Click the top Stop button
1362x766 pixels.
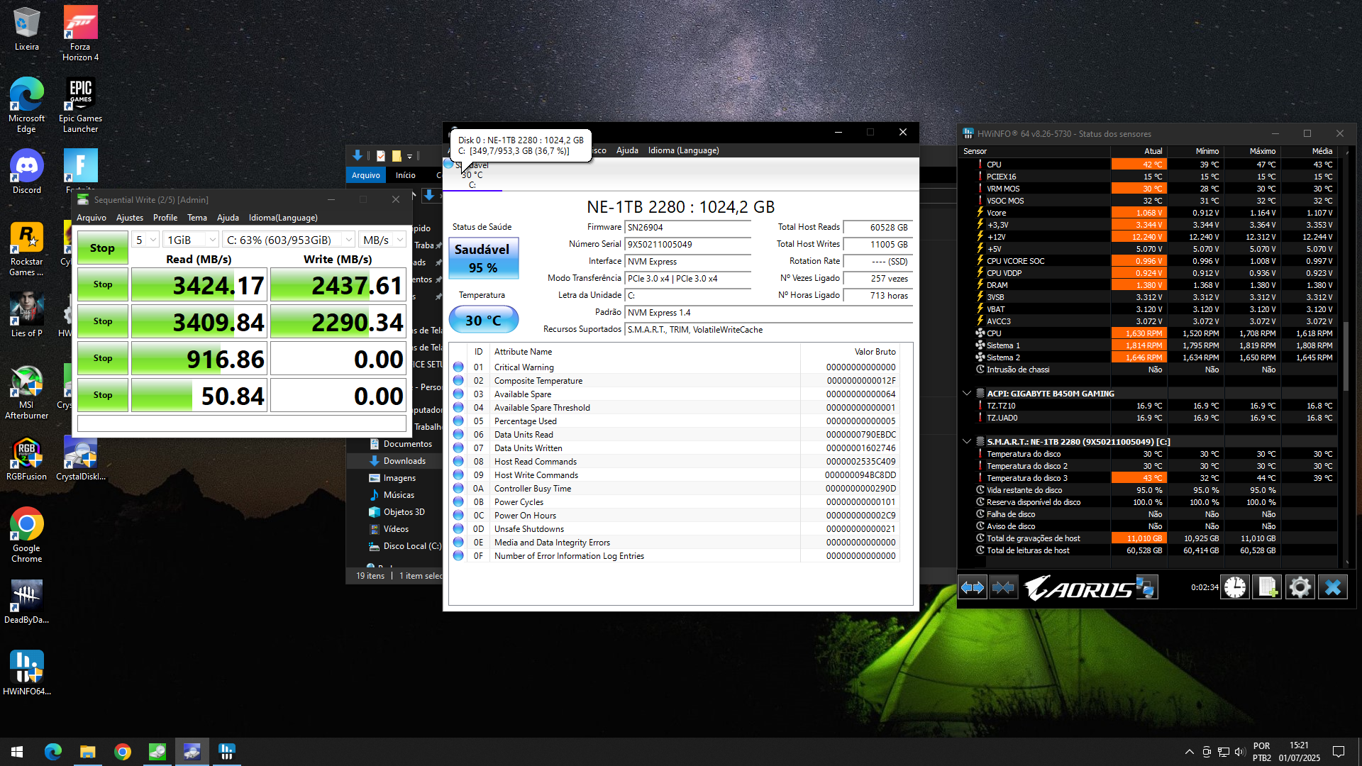point(102,248)
